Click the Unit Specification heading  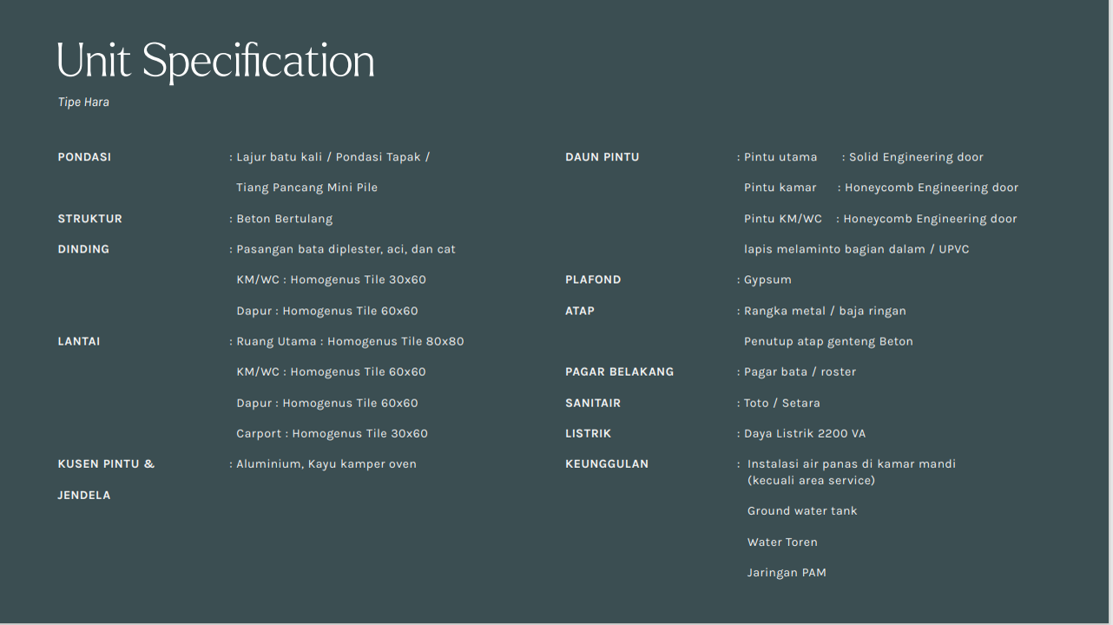215,62
